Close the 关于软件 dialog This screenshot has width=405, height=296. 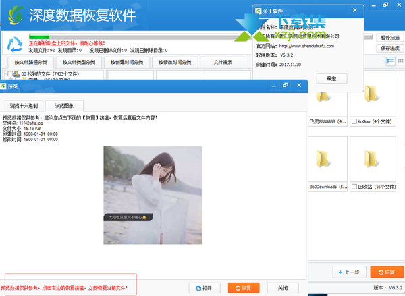click(355, 10)
